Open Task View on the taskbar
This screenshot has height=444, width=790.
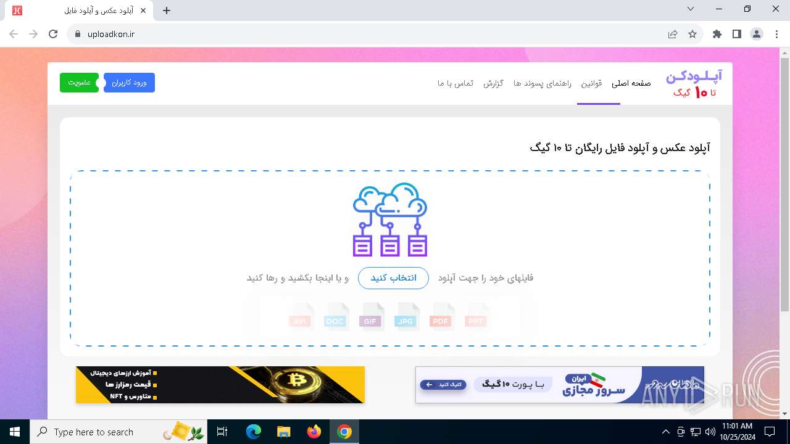[x=222, y=432]
